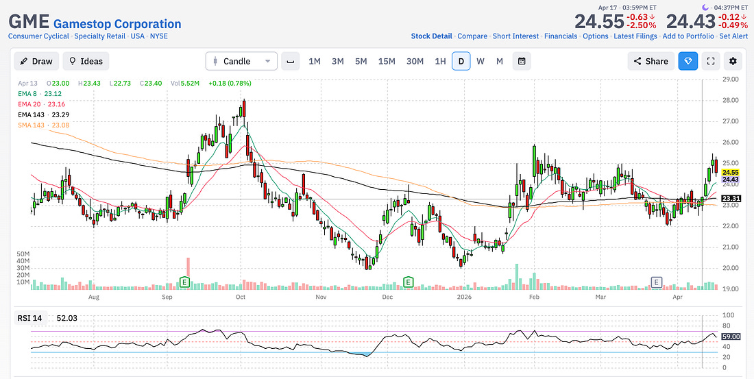Select the 1H interval
Screen dimensions: 754x379
coord(440,61)
